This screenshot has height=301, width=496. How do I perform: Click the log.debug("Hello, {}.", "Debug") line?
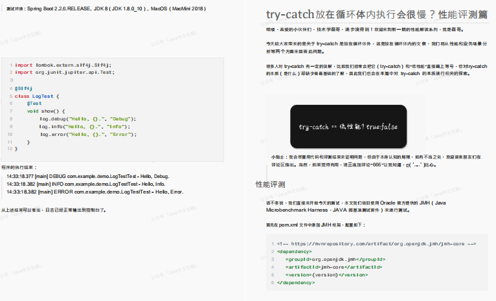coord(87,119)
